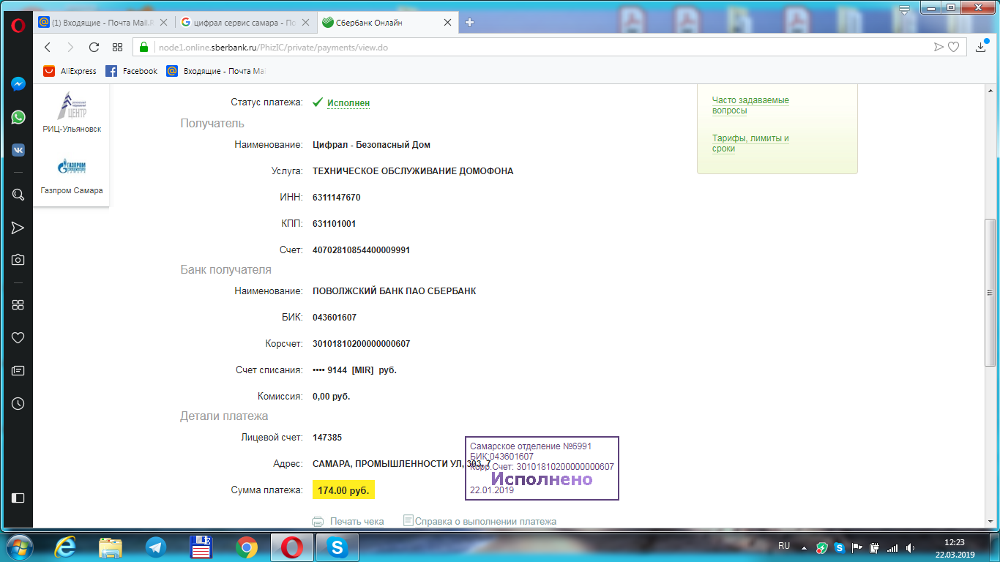1000x562 pixels.
Task: Open personal news arrow icon in sidebar
Action: [18, 228]
